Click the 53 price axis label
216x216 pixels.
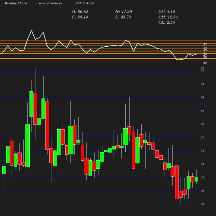(x=203, y=137)
